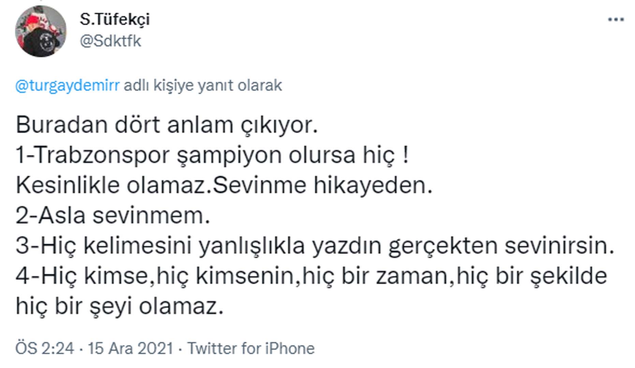Click the line starting with Buradan dört anlam

coord(167,127)
